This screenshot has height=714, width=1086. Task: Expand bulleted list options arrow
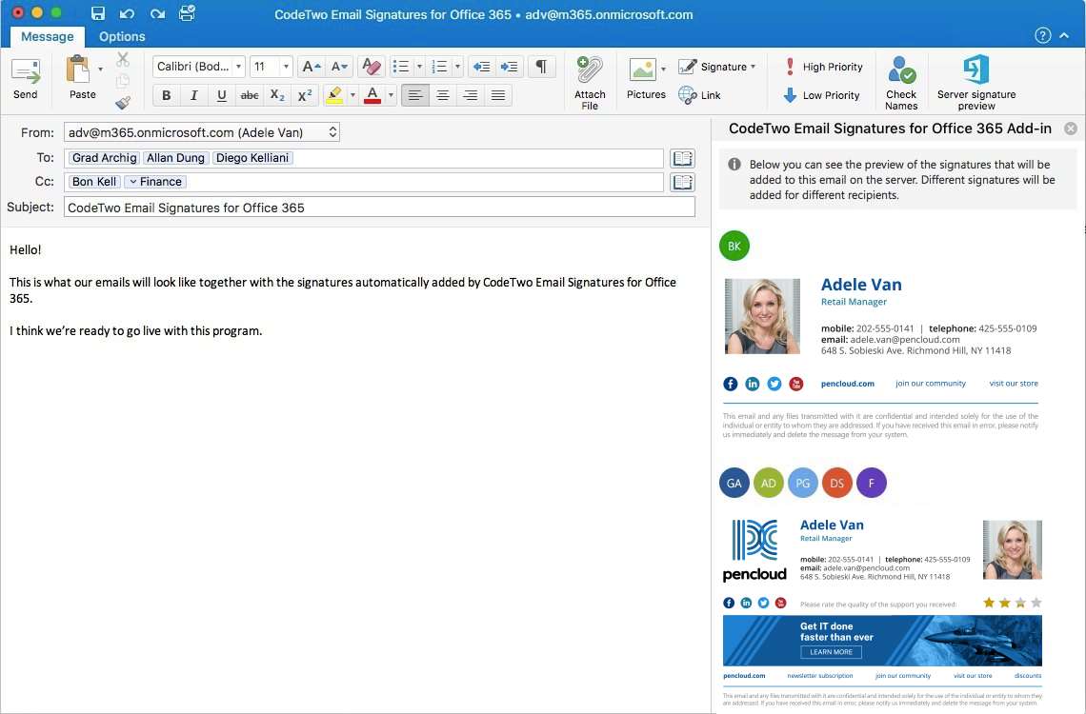point(419,67)
